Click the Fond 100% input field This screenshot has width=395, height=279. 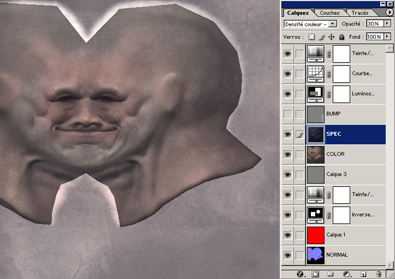(x=375, y=37)
